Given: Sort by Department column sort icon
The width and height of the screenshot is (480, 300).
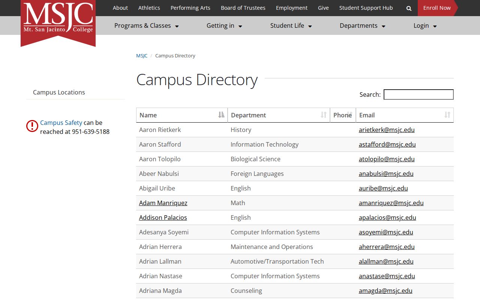Looking at the screenshot, I should coord(324,115).
